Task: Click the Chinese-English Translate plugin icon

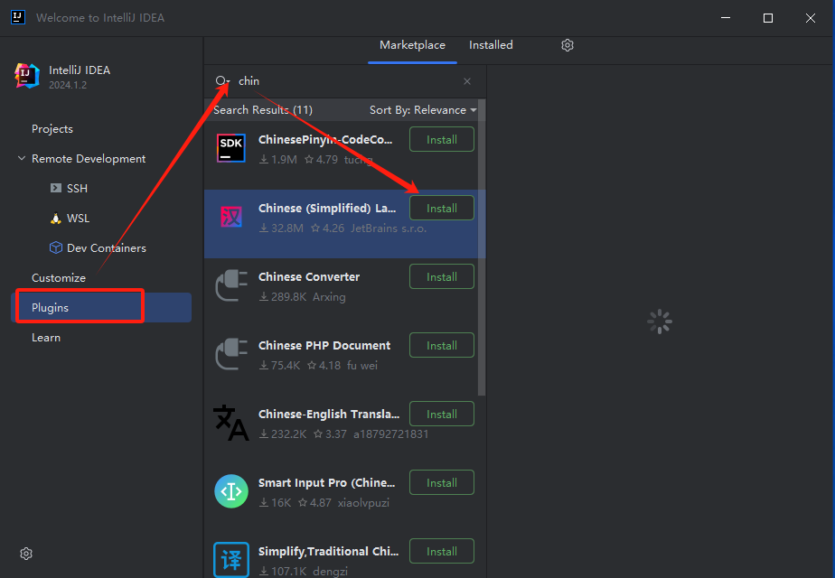Action: (x=231, y=423)
